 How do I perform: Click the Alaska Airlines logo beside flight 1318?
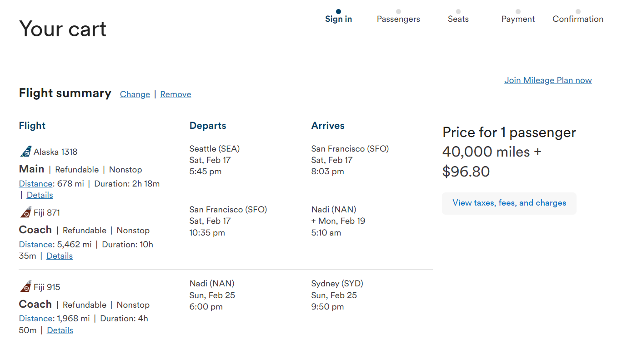click(x=26, y=151)
